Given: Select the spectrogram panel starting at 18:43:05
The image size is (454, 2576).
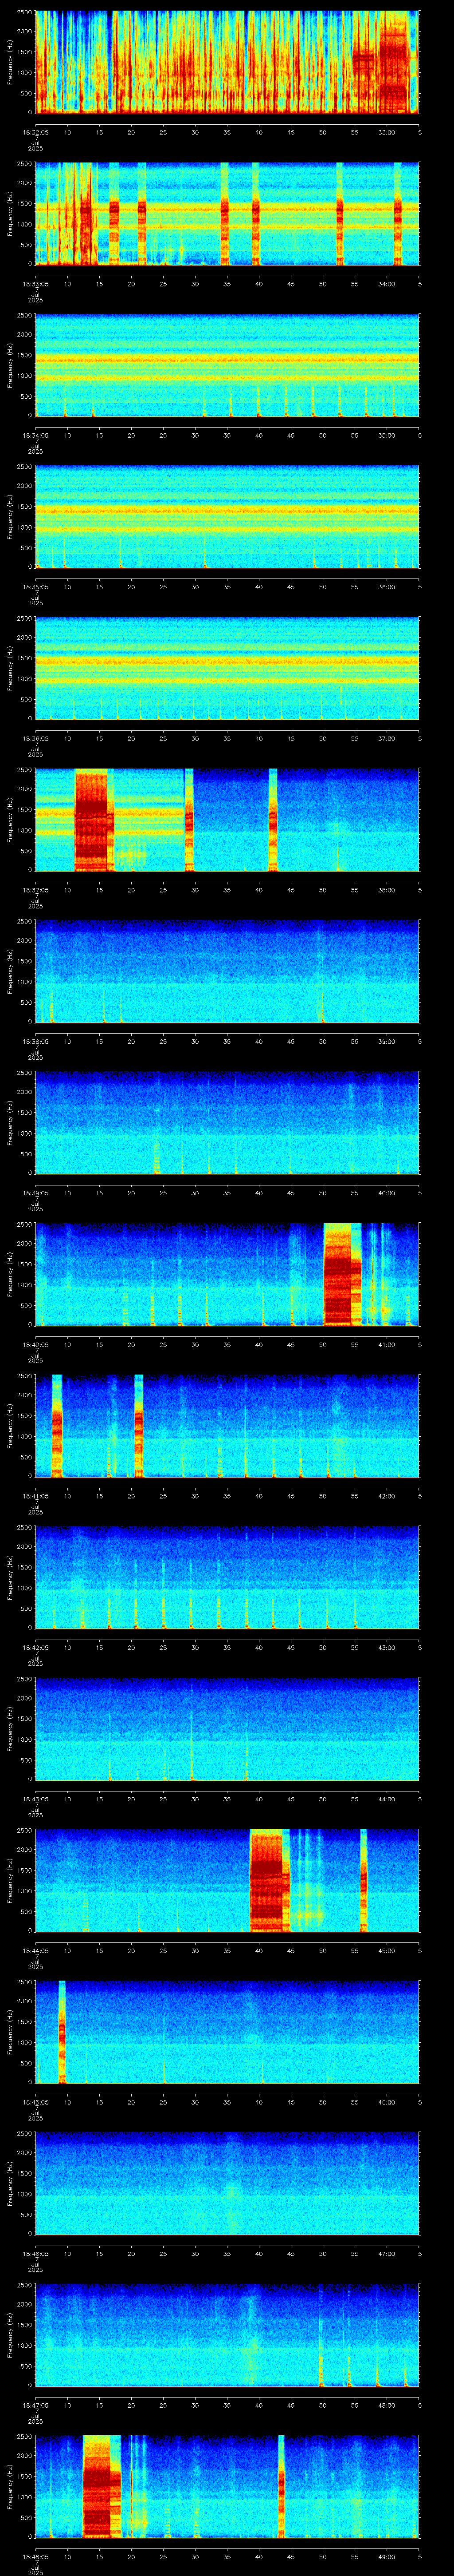Looking at the screenshot, I should (x=227, y=1729).
